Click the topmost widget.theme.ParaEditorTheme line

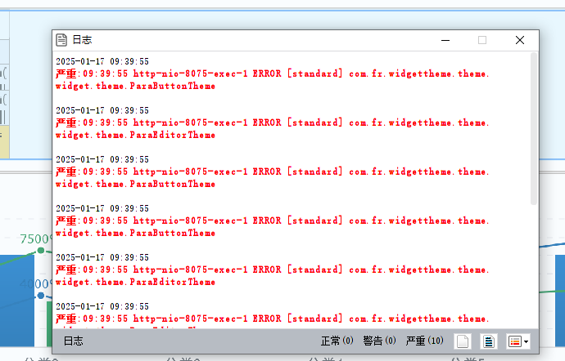(x=135, y=135)
